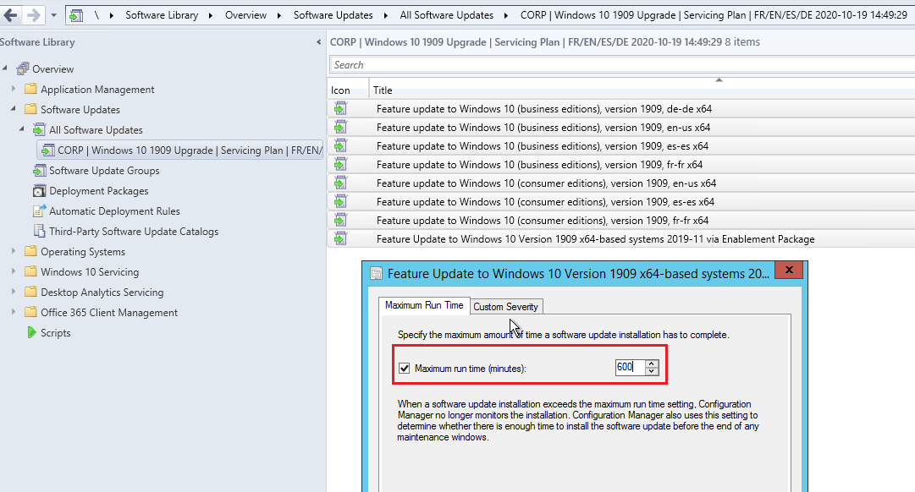The width and height of the screenshot is (915, 492).
Task: Select the 2019-11 via Enablement Package title
Action: click(x=595, y=239)
